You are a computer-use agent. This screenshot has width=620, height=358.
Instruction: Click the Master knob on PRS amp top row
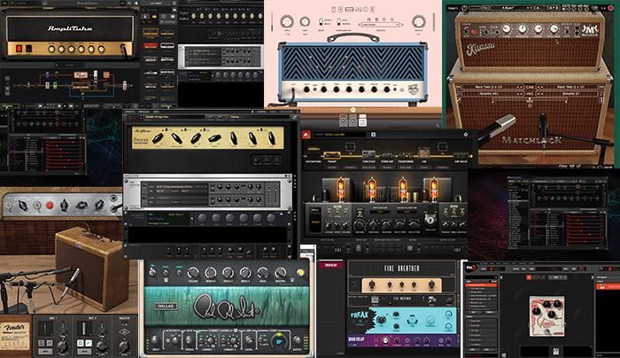point(281,272)
